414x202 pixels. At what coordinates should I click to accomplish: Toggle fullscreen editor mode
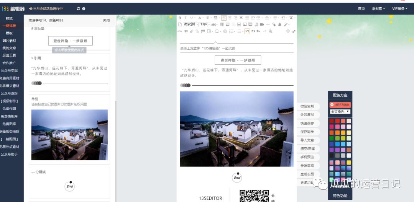pos(294,31)
